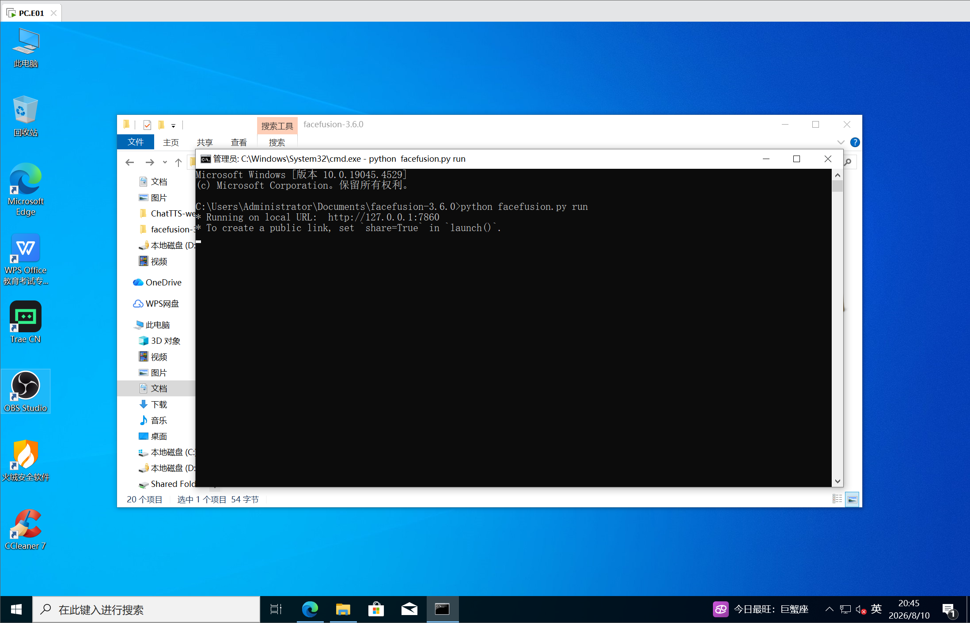
Task: Launch Trae CN from the desktop
Action: tap(26, 322)
